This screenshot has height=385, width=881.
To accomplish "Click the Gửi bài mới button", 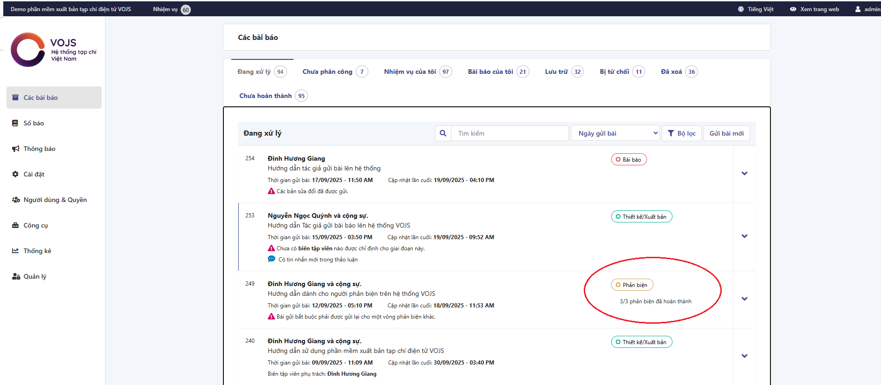I will tap(726, 133).
